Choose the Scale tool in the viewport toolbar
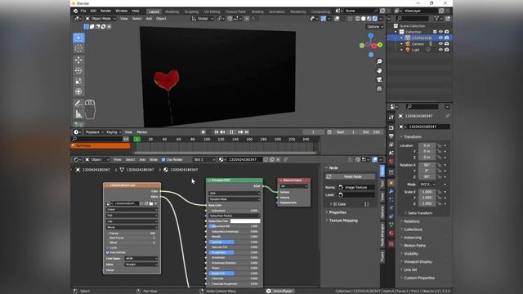This screenshot has width=523, height=294. [x=78, y=82]
